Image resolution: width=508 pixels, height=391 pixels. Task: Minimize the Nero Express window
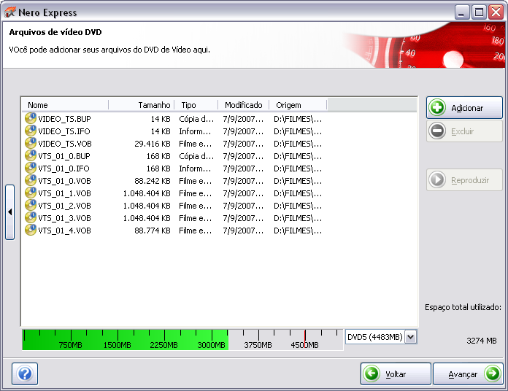[x=462, y=12]
